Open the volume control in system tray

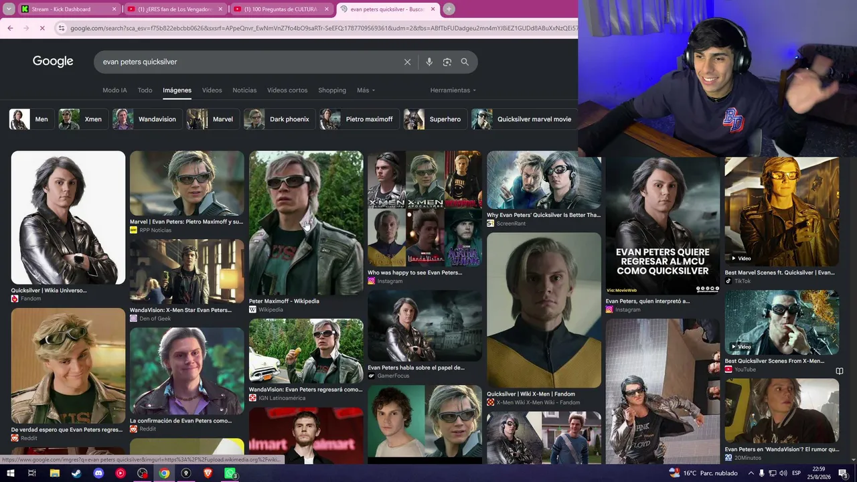[x=783, y=473]
